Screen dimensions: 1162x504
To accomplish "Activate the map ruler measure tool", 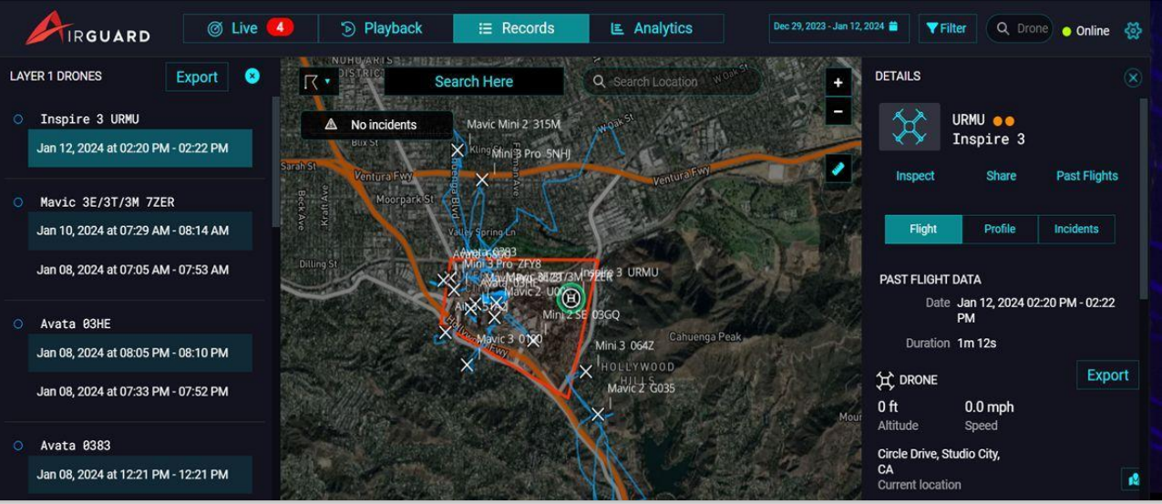I will point(838,169).
